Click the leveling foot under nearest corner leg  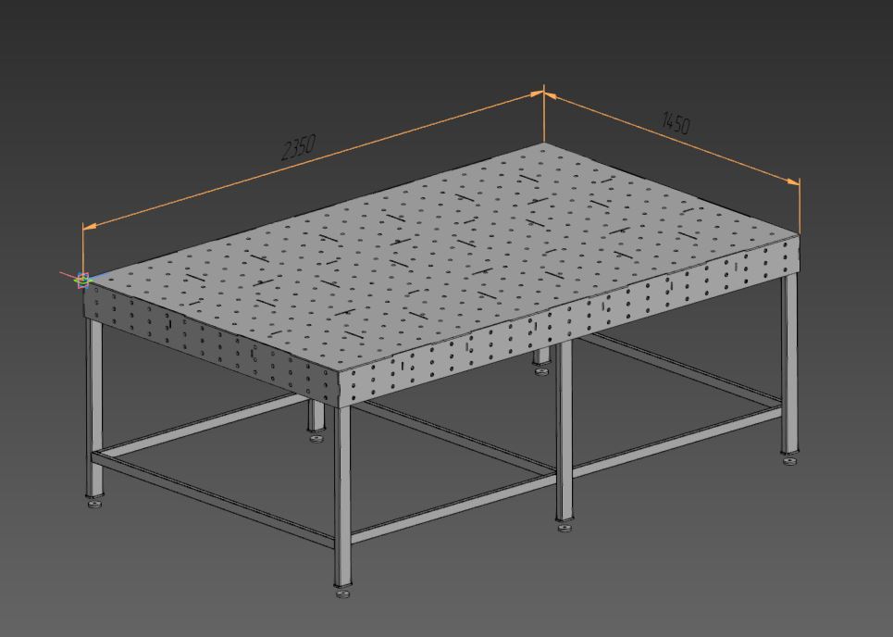(x=343, y=592)
